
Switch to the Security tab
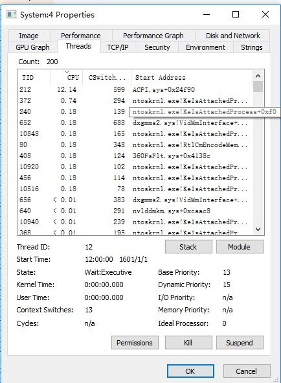click(x=157, y=47)
